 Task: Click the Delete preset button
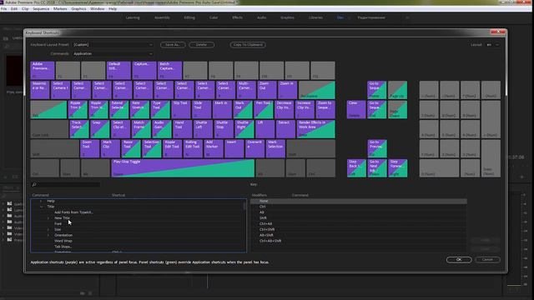point(201,44)
